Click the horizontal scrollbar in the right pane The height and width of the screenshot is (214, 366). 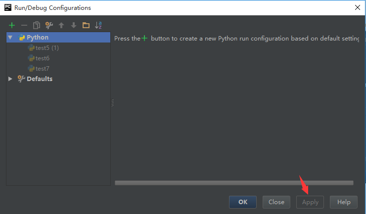click(x=234, y=183)
